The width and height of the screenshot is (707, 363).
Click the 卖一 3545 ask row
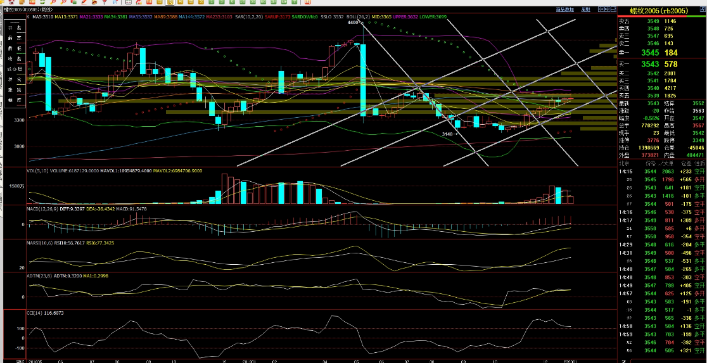coord(662,53)
